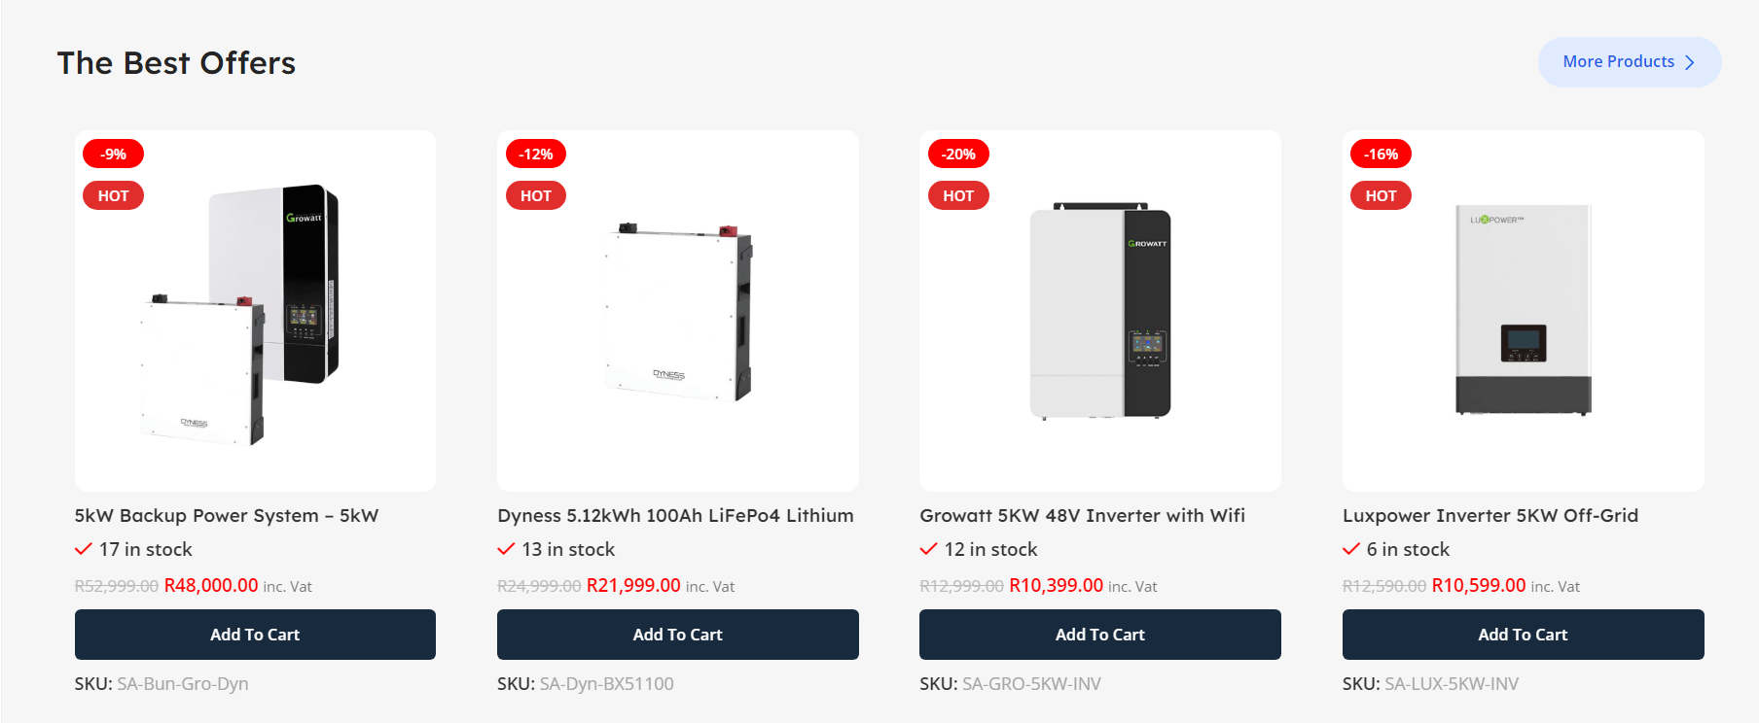Add Luxpower Inverter to cart

[x=1524, y=635]
